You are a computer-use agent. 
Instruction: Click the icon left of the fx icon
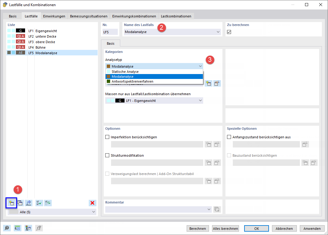(28, 228)
